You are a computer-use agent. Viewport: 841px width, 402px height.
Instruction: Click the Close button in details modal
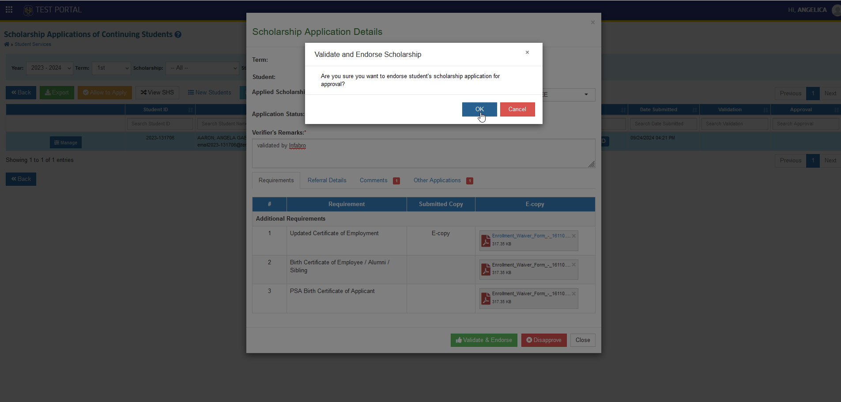(583, 340)
